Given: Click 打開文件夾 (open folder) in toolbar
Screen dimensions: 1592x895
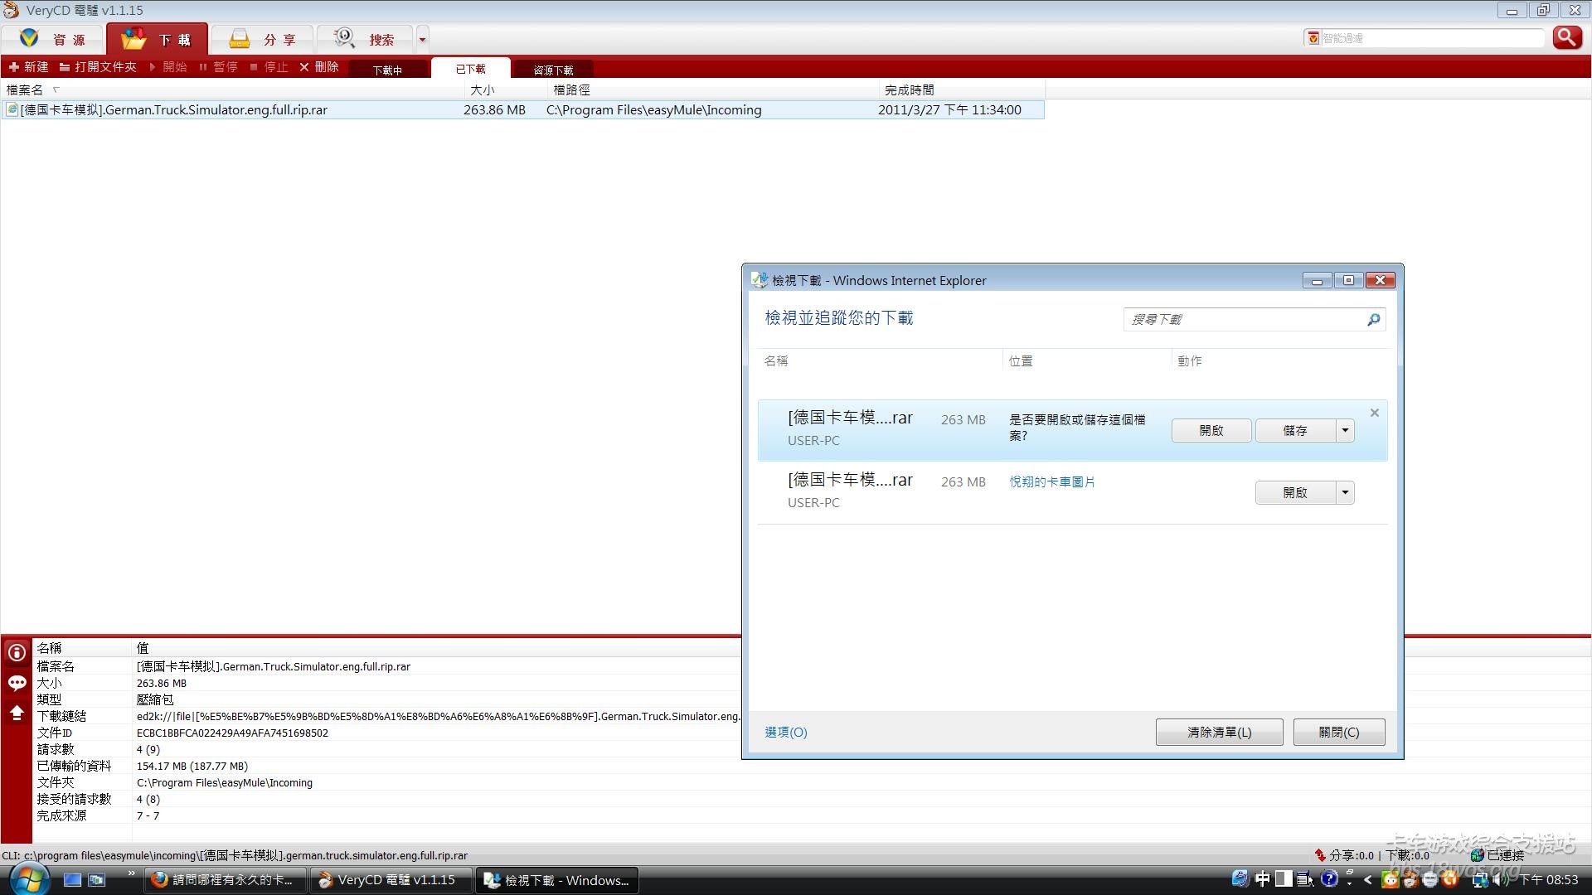Looking at the screenshot, I should point(98,67).
